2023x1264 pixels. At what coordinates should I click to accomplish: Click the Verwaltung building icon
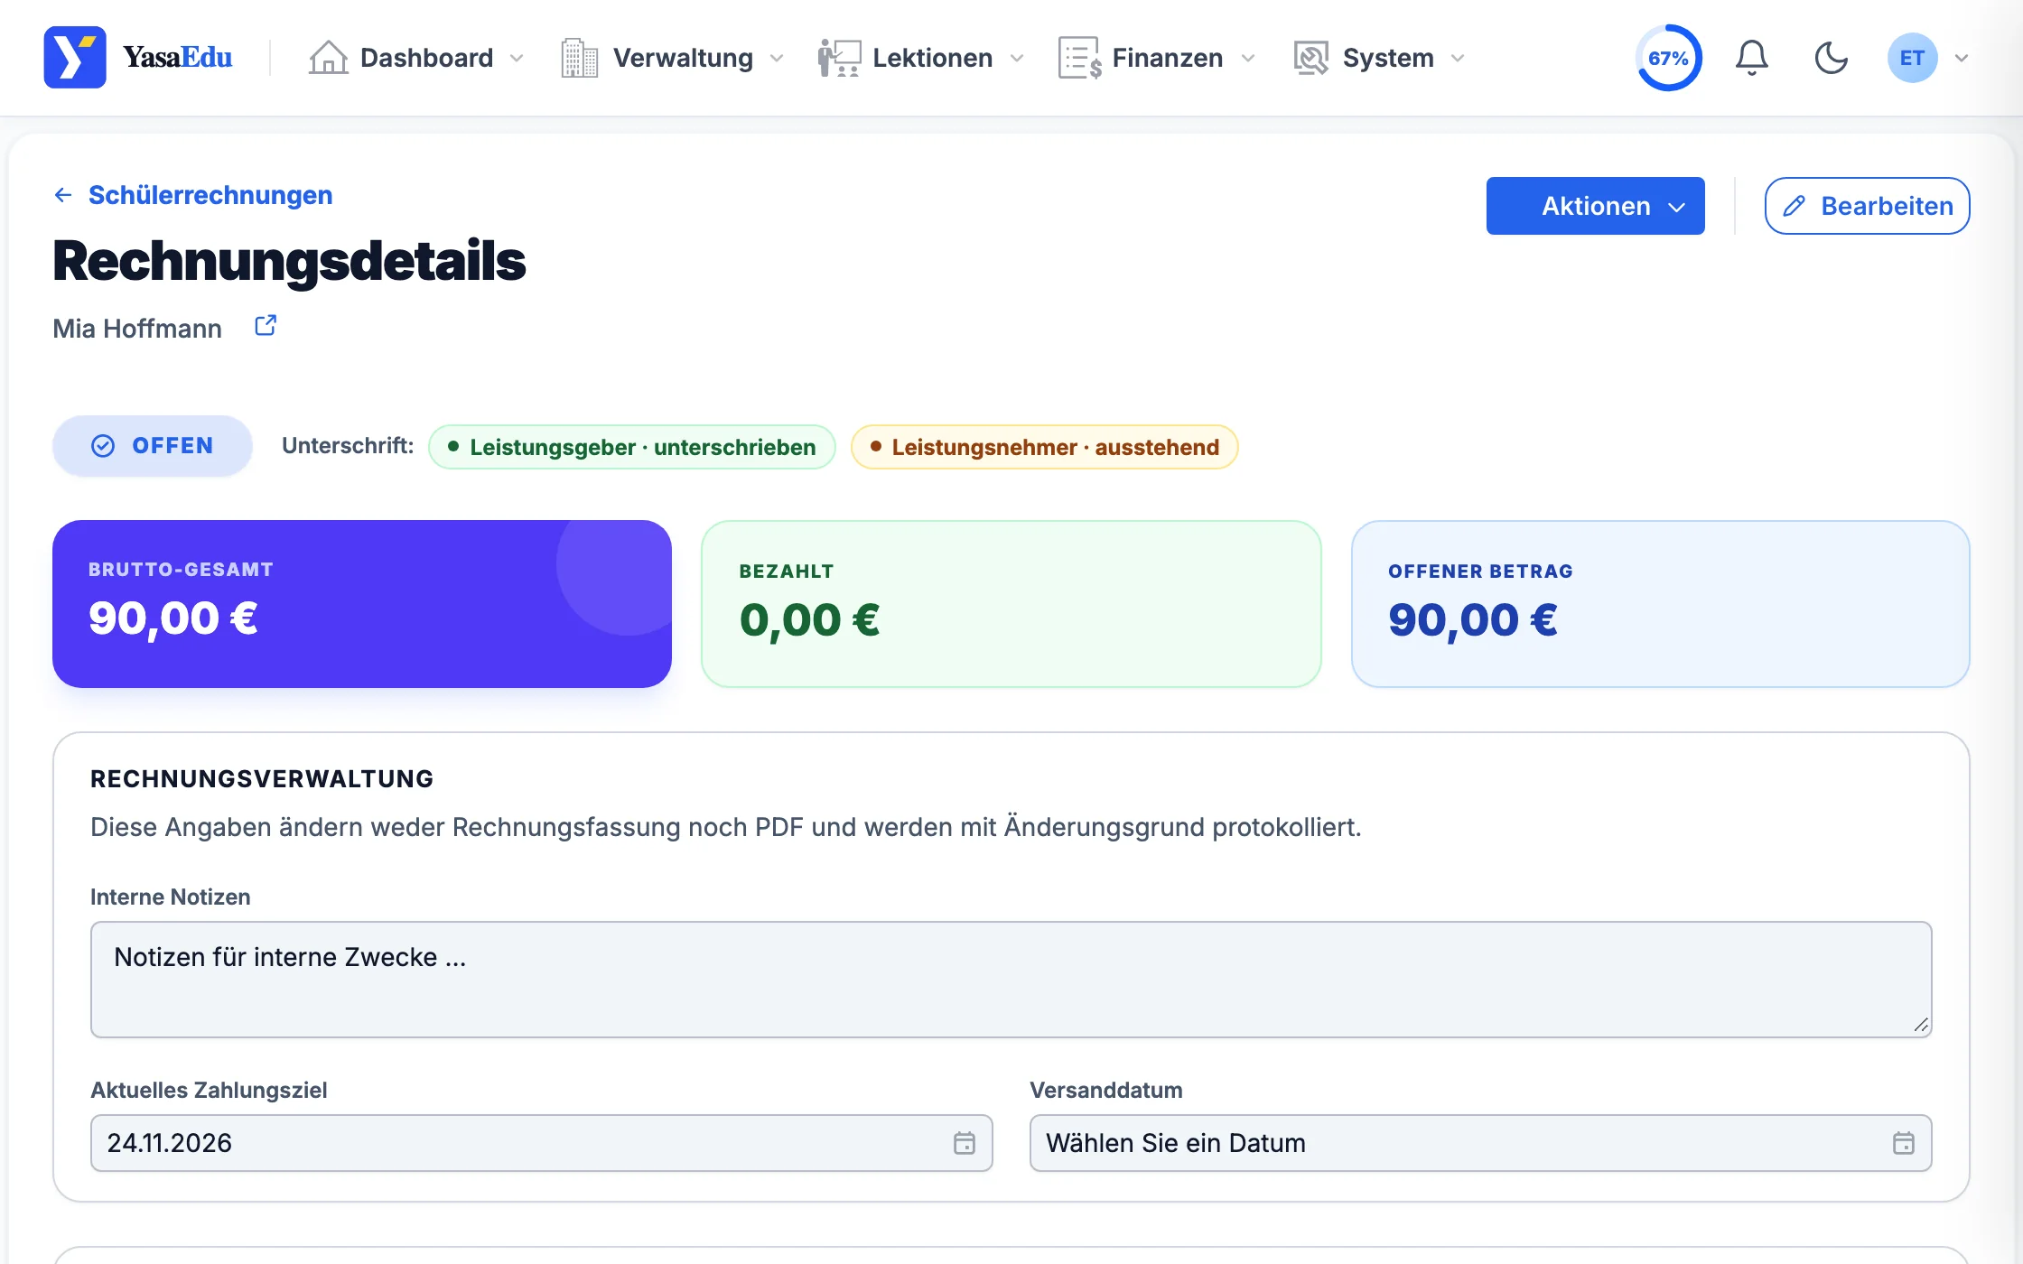580,58
